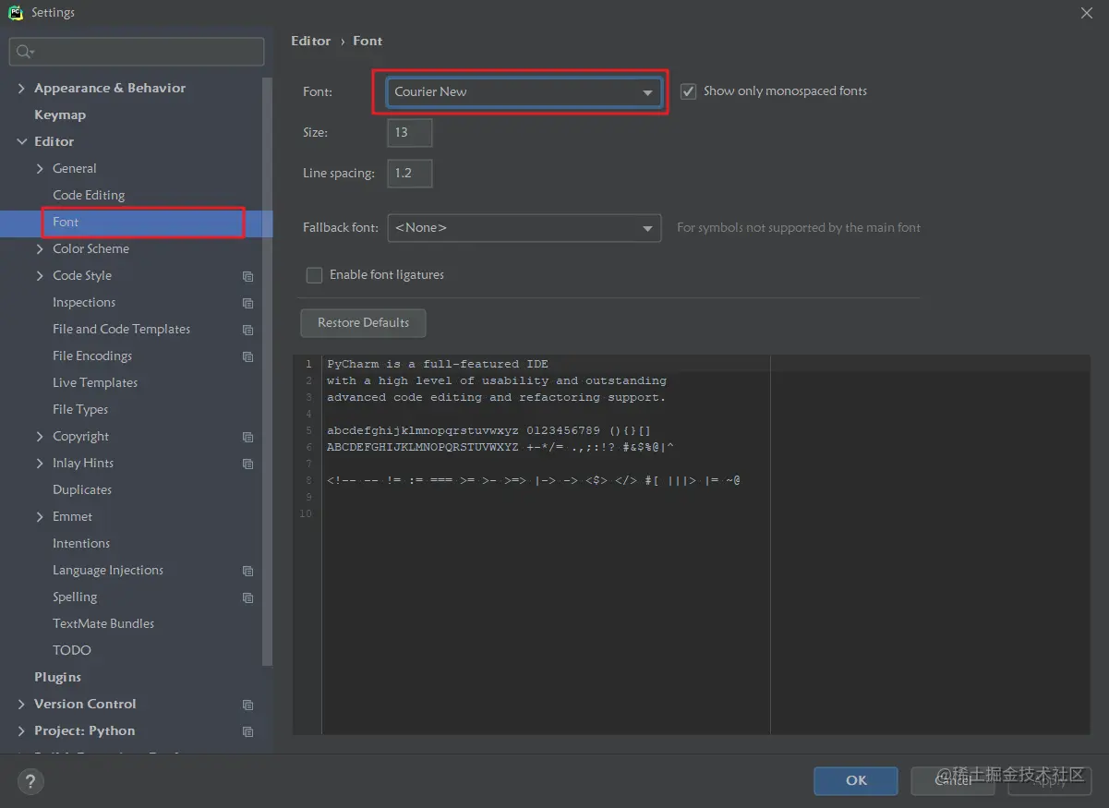Click preview line 'PyCharm is a full-featured IDE'

point(438,365)
